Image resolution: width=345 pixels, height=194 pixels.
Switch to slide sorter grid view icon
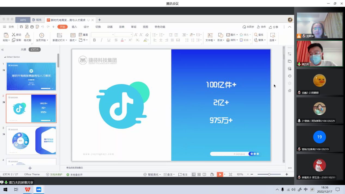199,174
